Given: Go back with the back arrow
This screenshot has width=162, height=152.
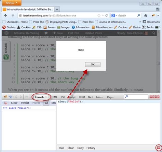Looking at the screenshot, I should coord(5,15).
